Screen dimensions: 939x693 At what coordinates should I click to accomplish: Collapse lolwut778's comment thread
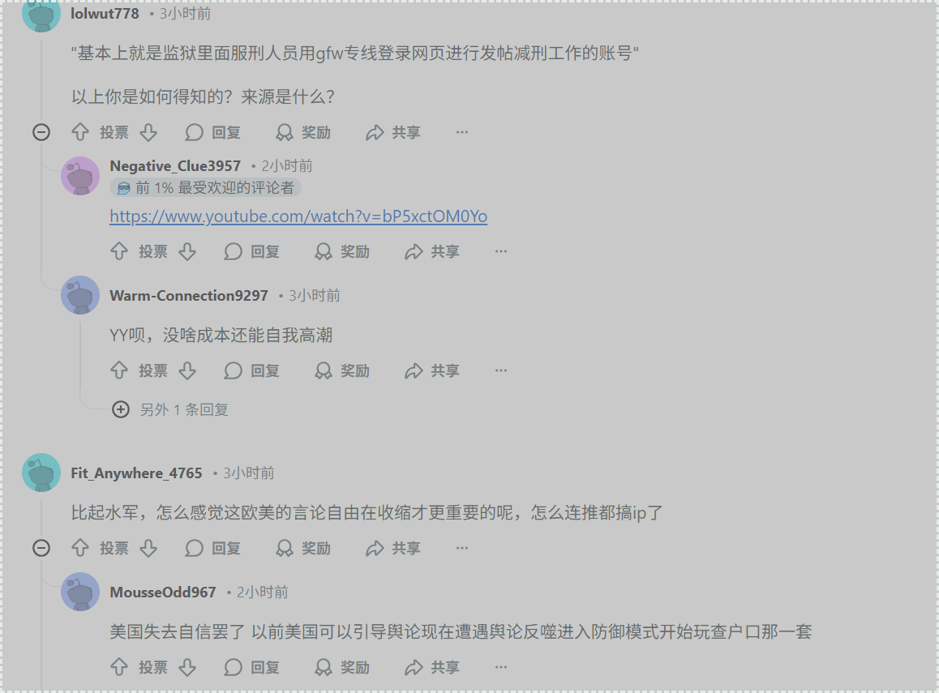(41, 131)
